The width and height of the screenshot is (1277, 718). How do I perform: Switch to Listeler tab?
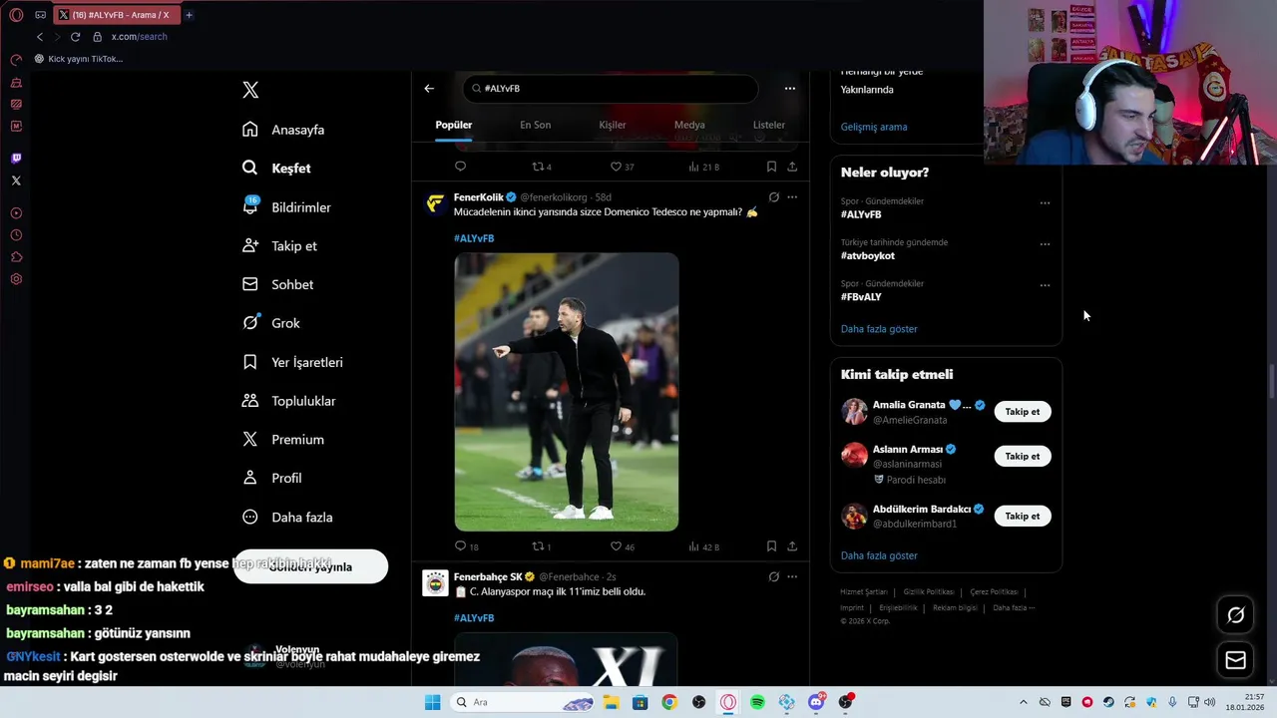(769, 125)
